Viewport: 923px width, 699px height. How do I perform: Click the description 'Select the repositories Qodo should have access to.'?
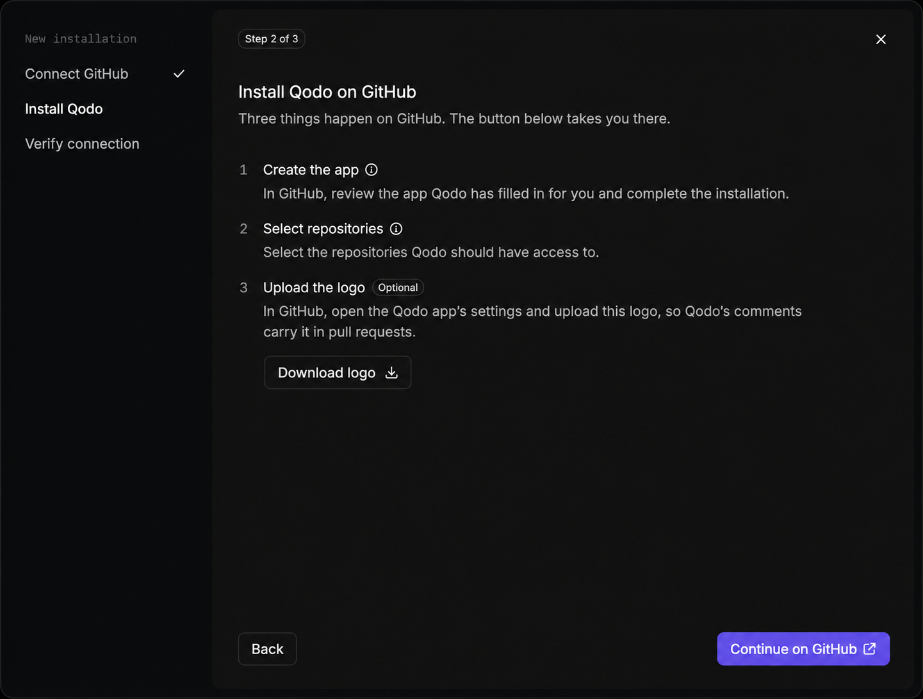431,252
